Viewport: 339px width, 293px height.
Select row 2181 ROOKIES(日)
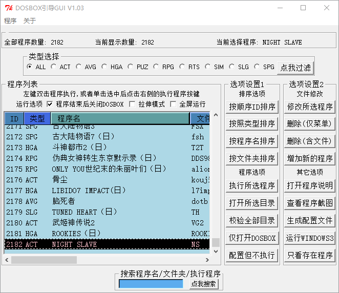pos(107,234)
